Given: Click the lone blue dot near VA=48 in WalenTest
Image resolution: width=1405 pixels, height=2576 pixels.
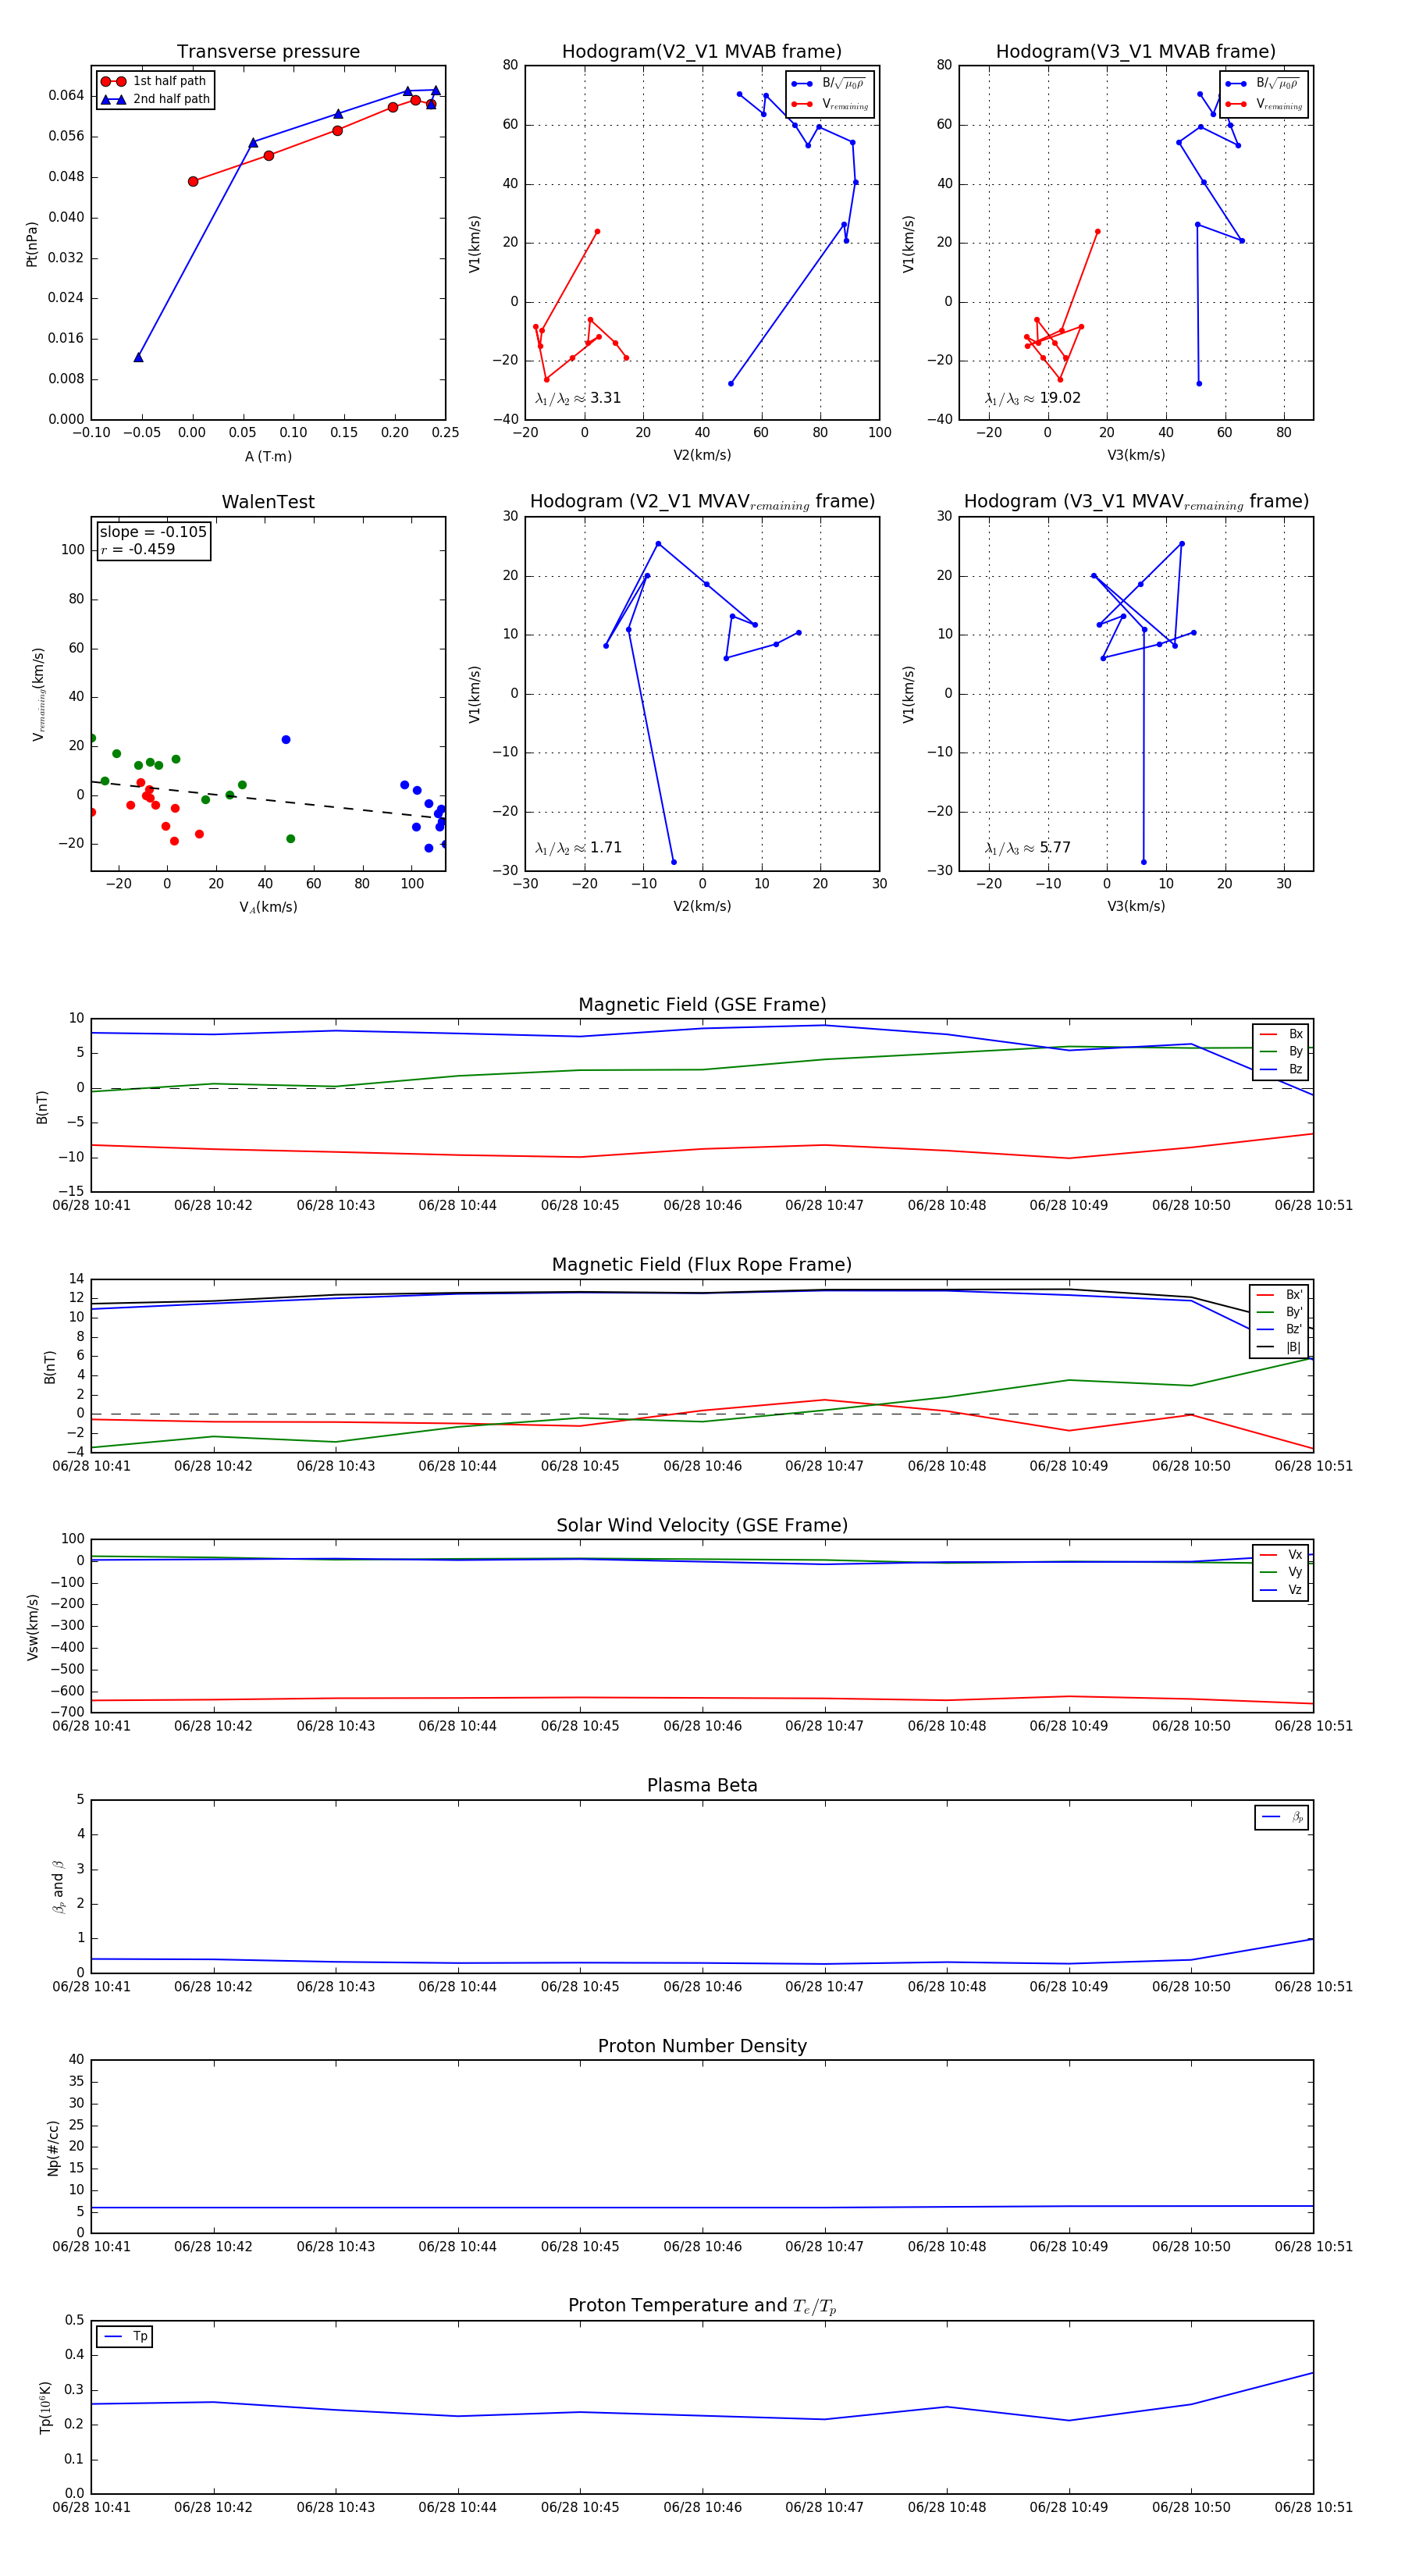Looking at the screenshot, I should coord(286,740).
